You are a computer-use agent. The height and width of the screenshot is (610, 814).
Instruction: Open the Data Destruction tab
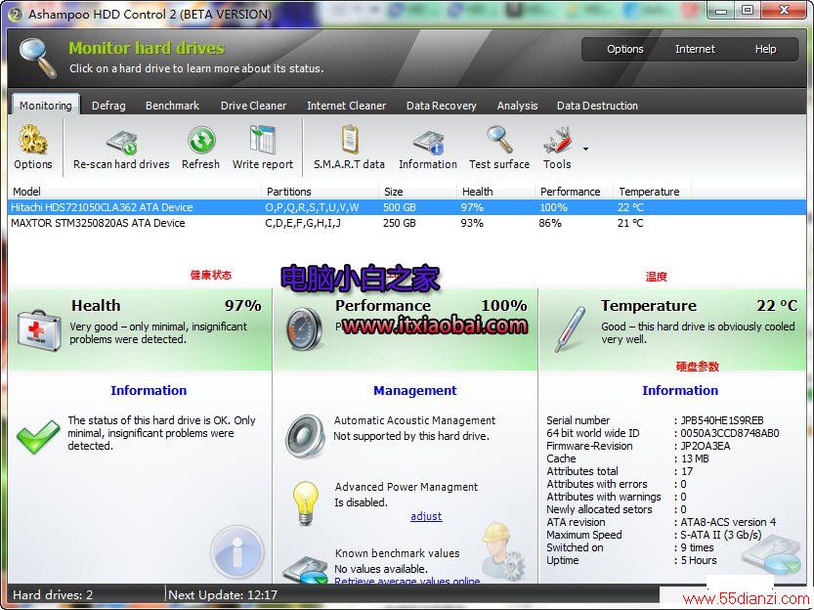[597, 106]
